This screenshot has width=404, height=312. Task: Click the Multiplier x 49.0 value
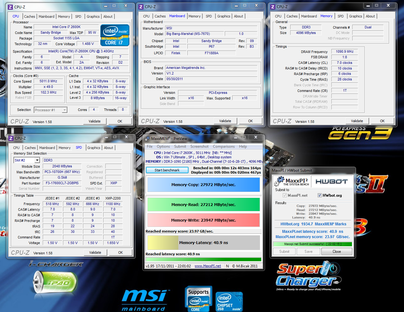48,87
